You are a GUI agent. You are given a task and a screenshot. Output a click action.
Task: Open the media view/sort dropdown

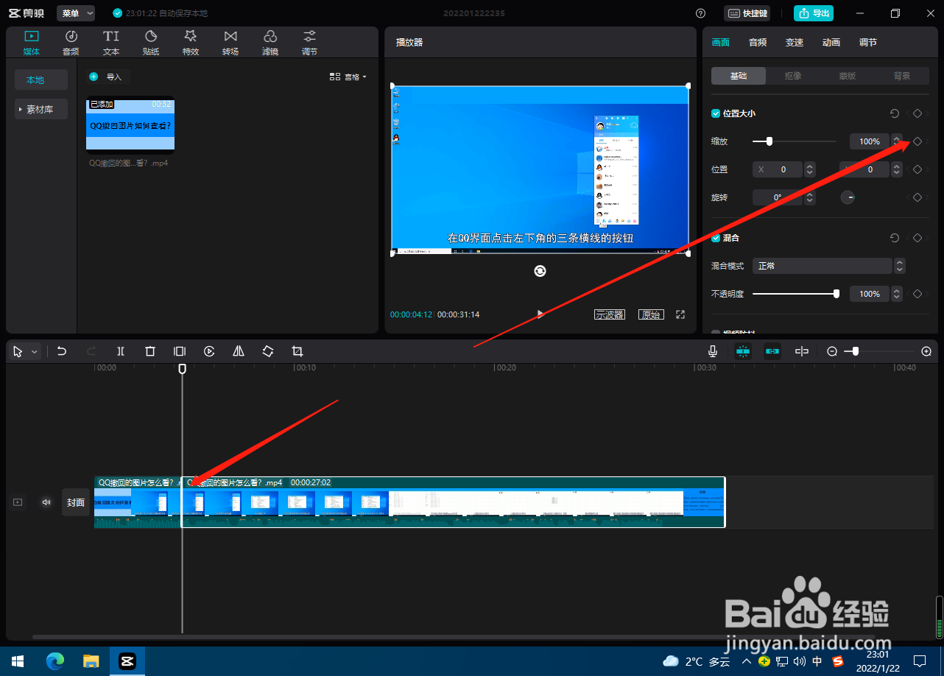pyautogui.click(x=348, y=77)
